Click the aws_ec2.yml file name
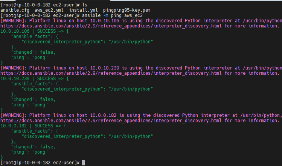Image resolution: width=282 pixels, height=166 pixels. (x=49, y=10)
